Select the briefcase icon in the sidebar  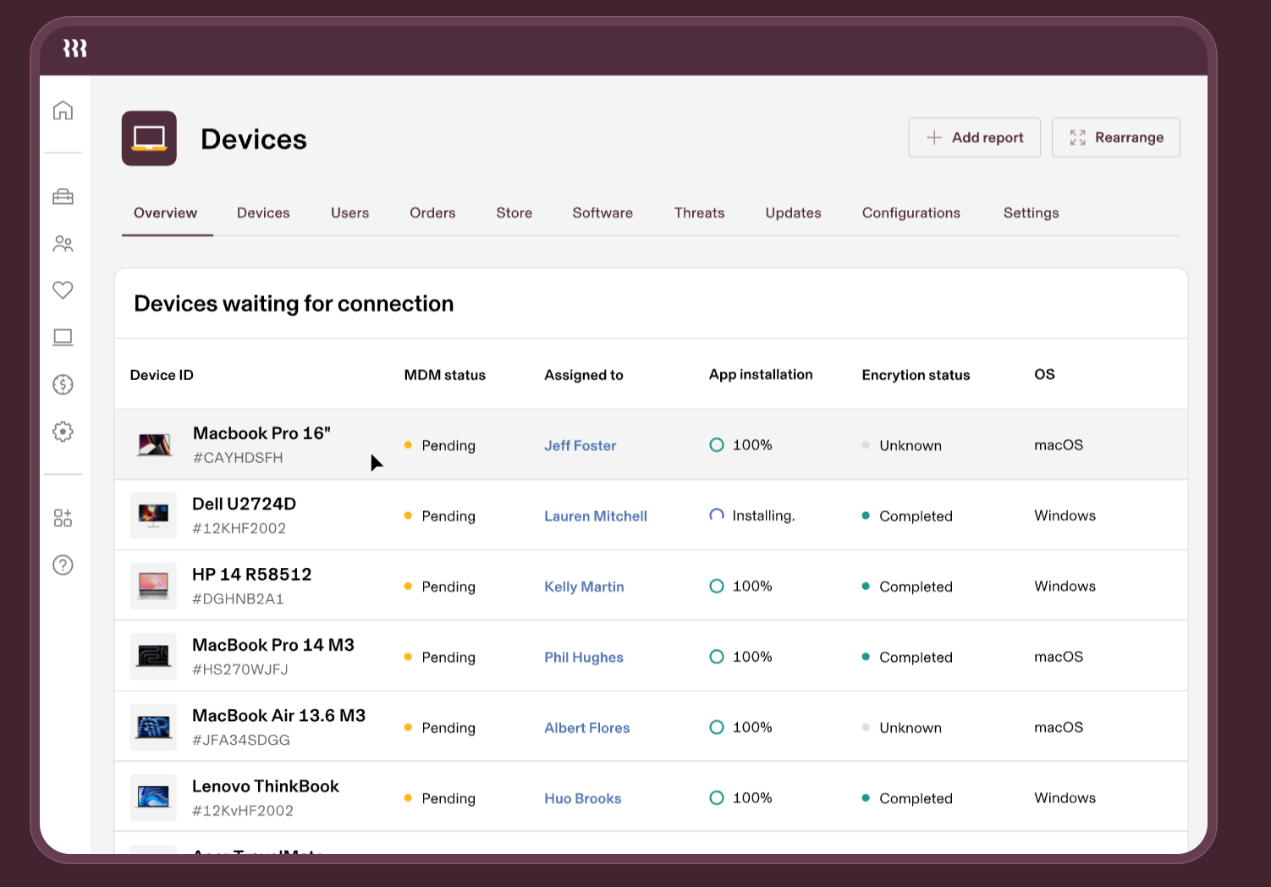63,196
